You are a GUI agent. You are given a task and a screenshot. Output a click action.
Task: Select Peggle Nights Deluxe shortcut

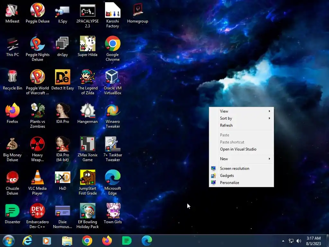38,49
